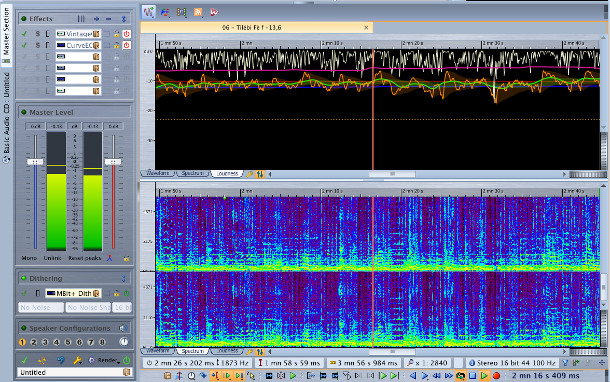Close the 06 - Tilébi Fè file tab
Viewport: 610px width, 382px height.
pos(366,28)
